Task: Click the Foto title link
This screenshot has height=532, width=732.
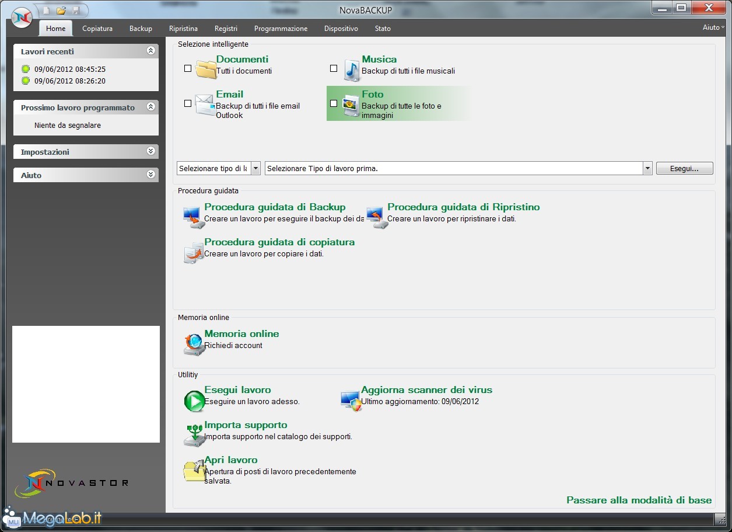Action: coord(373,94)
